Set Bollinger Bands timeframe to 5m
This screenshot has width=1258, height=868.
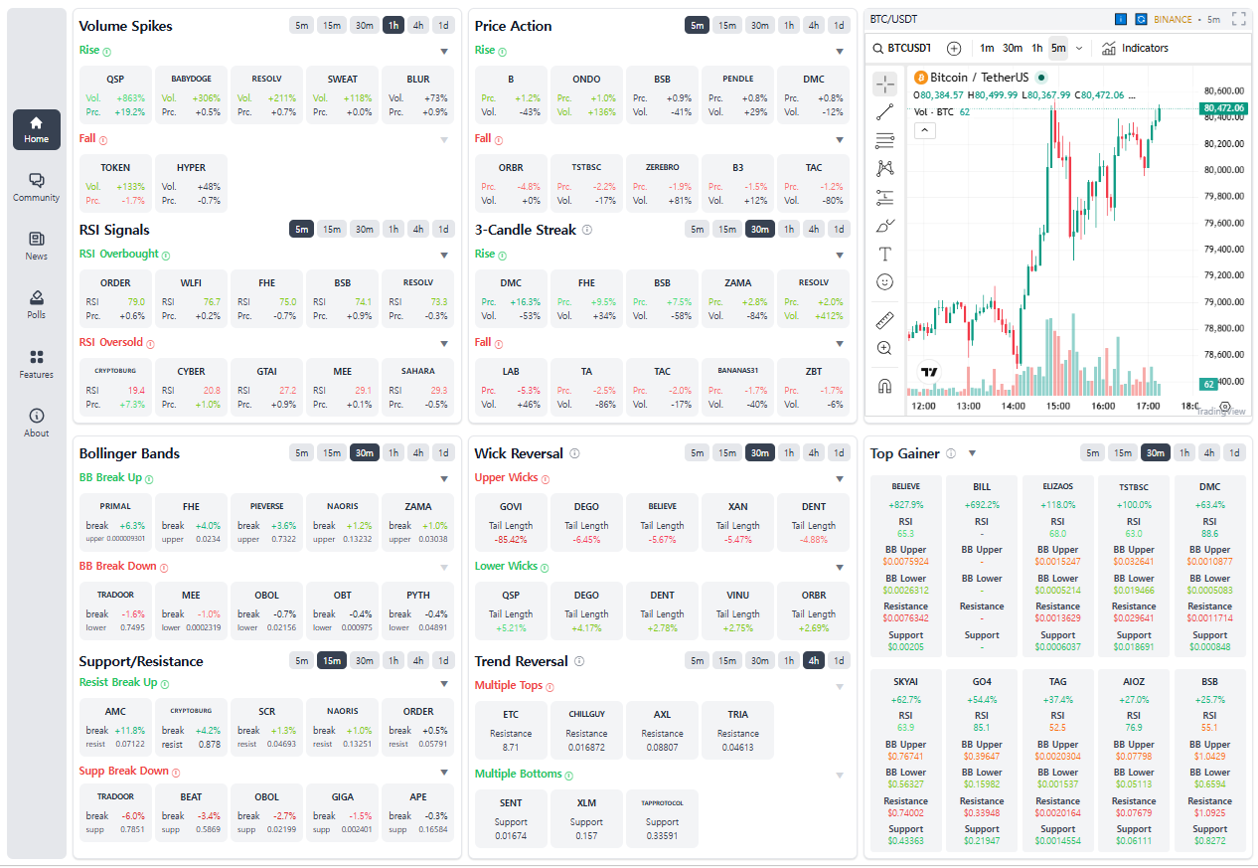tap(301, 453)
